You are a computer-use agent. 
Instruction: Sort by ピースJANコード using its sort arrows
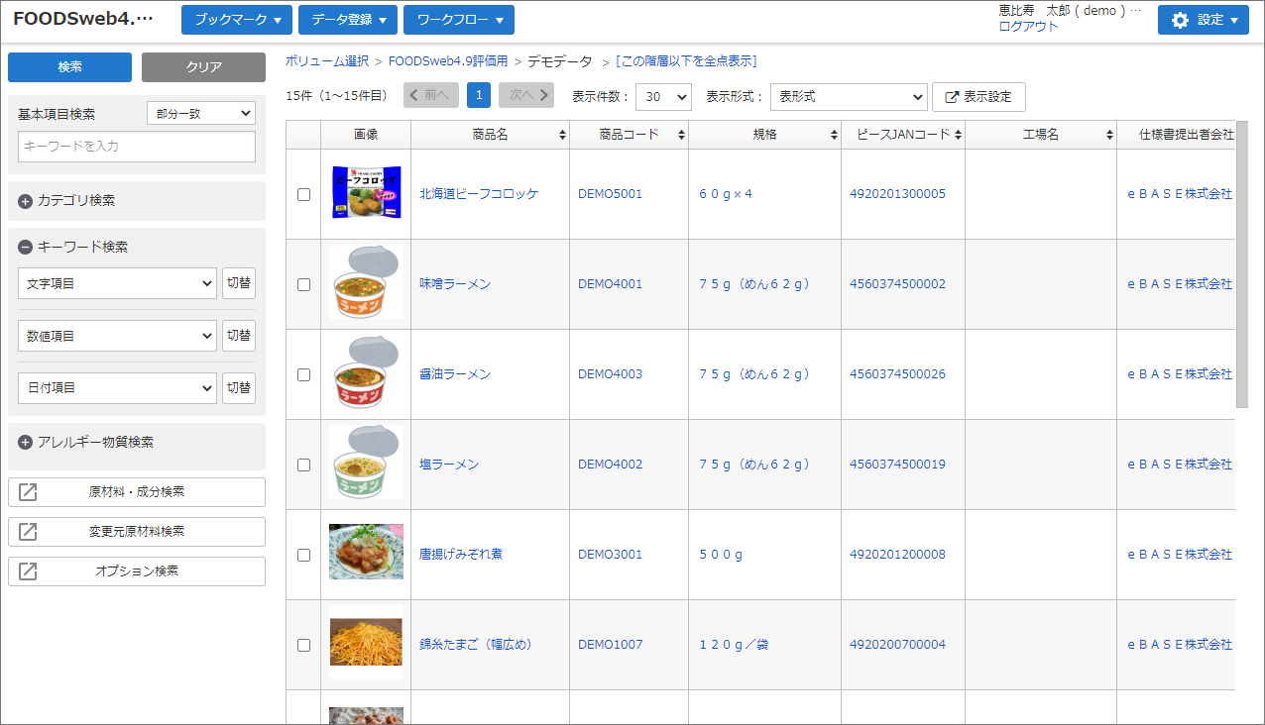pyautogui.click(x=958, y=135)
